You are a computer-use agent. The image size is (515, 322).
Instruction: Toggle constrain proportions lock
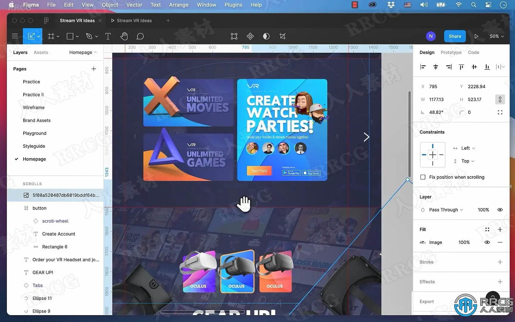(x=500, y=99)
